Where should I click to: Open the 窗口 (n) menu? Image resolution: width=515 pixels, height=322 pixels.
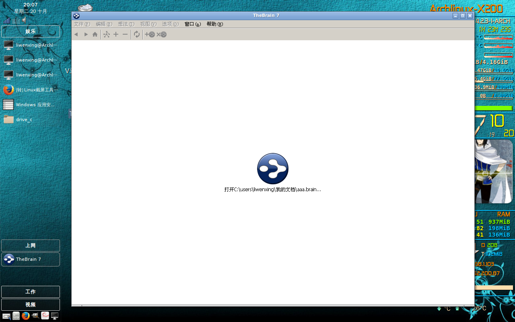pos(193,24)
